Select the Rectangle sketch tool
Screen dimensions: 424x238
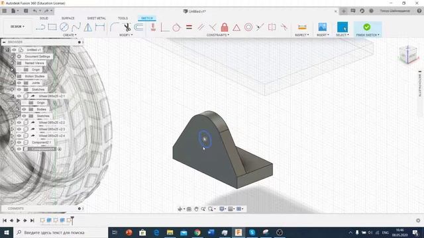pos(52,27)
